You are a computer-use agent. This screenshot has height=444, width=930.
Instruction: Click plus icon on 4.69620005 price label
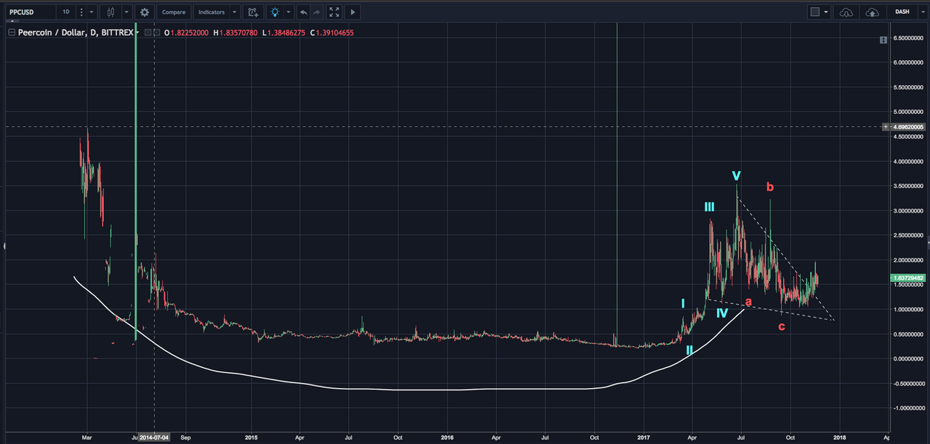[885, 127]
